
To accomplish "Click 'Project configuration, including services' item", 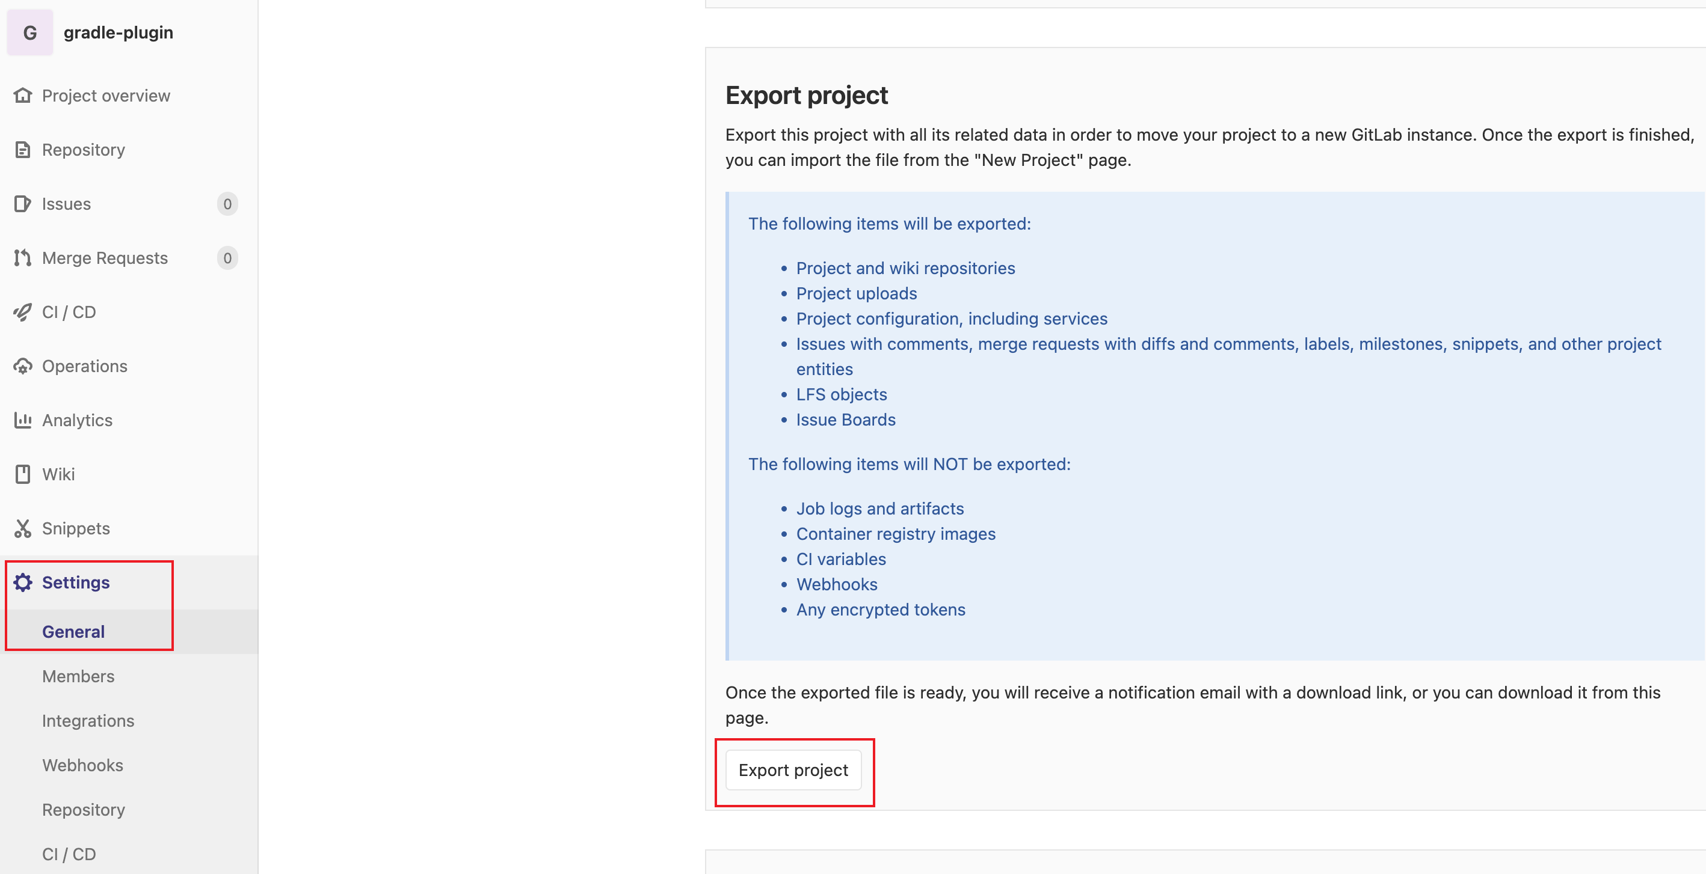I will [952, 319].
